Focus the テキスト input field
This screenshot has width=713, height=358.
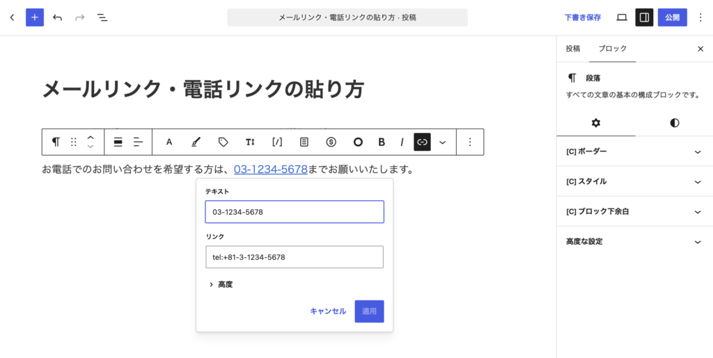tap(295, 212)
